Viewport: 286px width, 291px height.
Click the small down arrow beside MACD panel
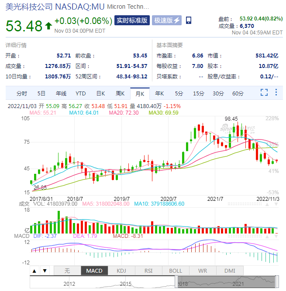276,237
